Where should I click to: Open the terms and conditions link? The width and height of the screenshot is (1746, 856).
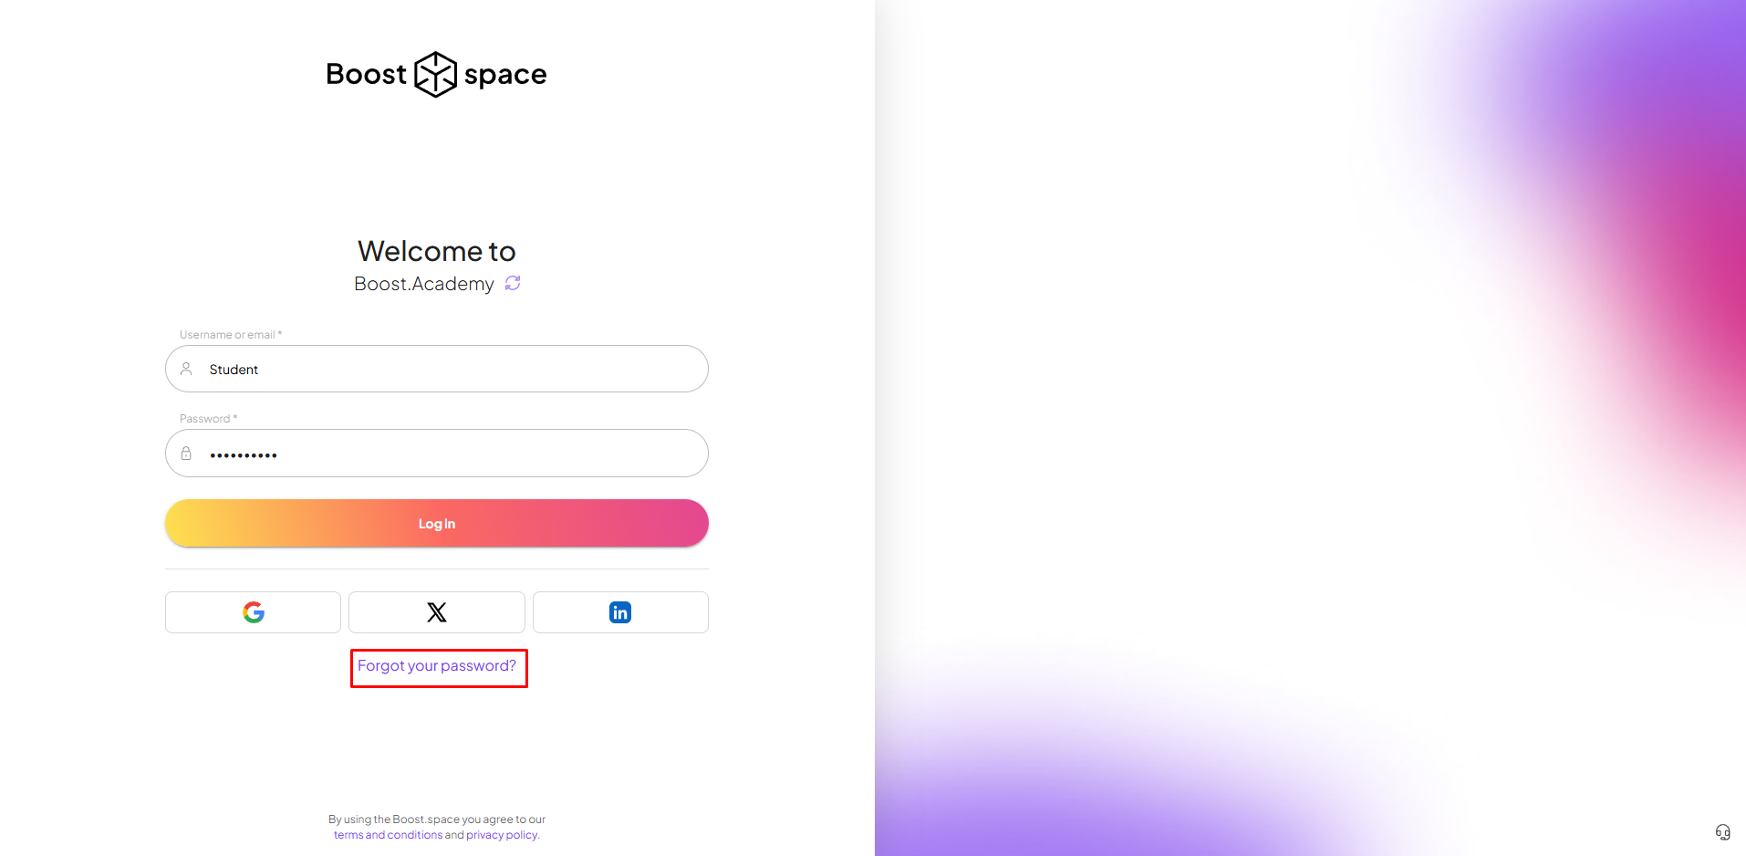click(x=388, y=835)
